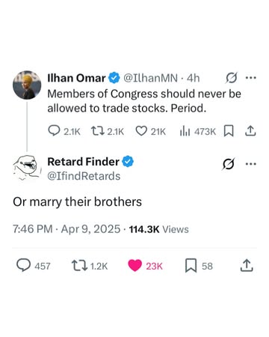This screenshot has width=269, height=337.
Task: Open the @IfindRetards handle link
Action: (84, 176)
